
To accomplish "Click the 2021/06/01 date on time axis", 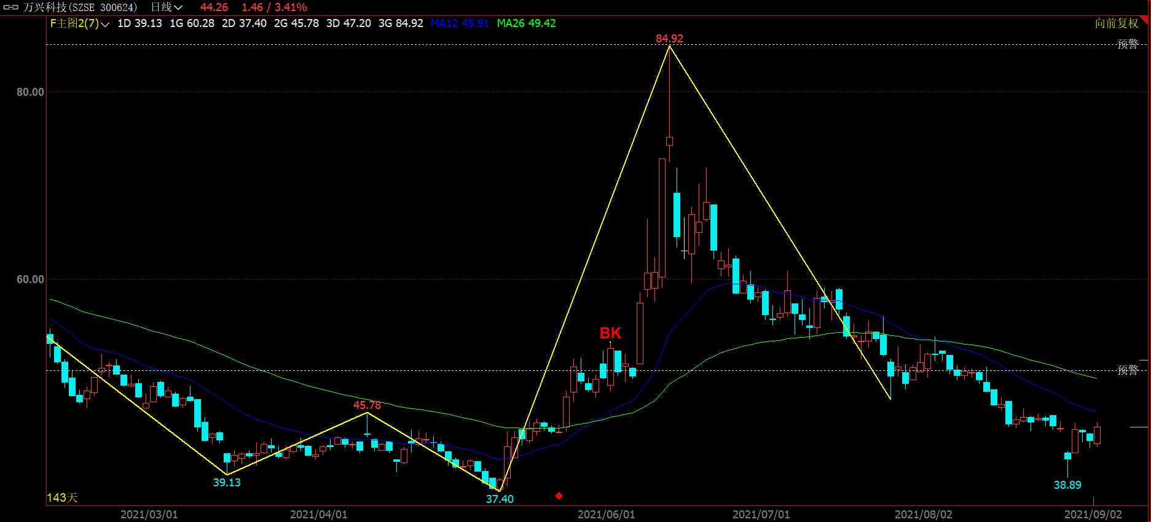I will (607, 515).
